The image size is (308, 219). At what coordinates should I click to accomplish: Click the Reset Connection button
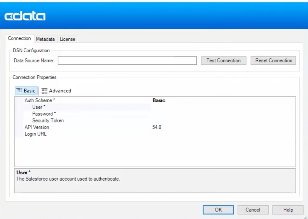[x=273, y=60]
